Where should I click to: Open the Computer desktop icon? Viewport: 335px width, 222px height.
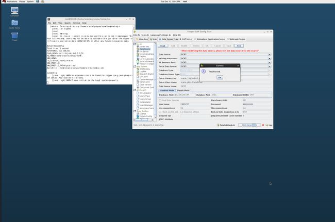14,10
